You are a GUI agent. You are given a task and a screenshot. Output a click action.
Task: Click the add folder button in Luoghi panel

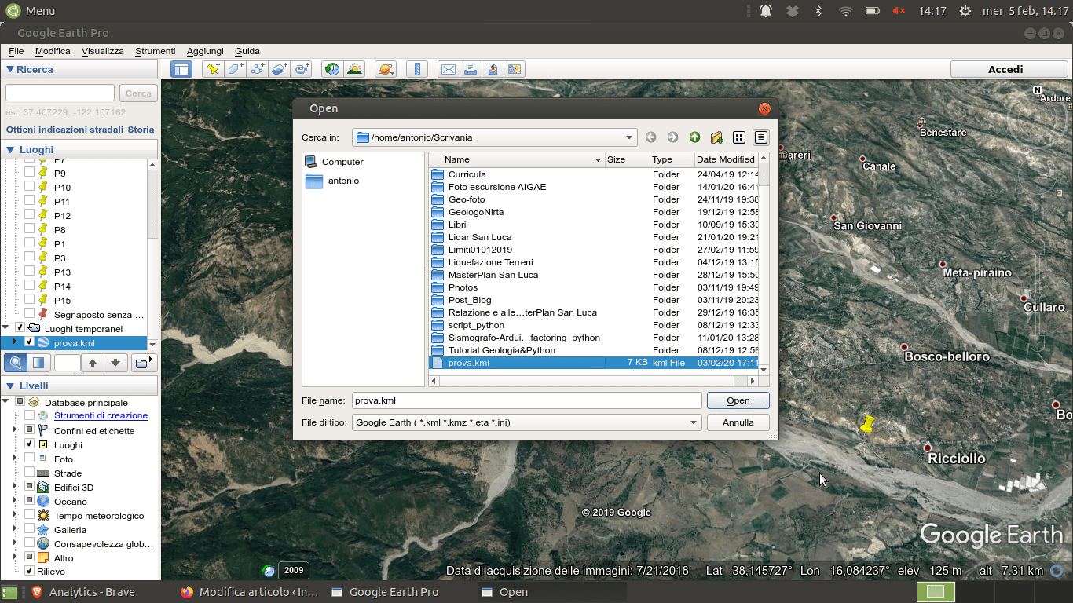pos(142,363)
